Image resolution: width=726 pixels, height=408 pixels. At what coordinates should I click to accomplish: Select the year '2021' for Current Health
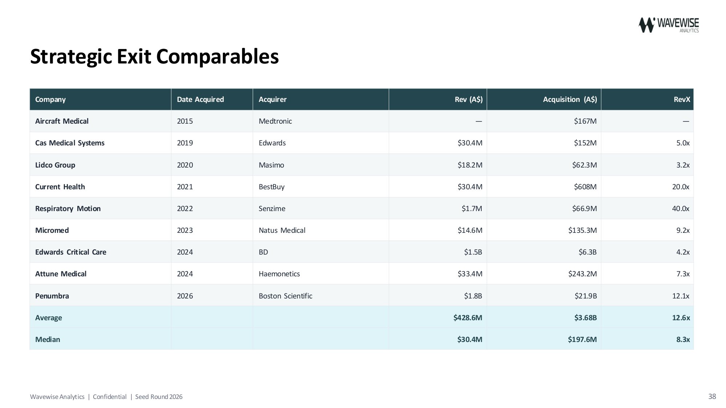[x=185, y=187]
